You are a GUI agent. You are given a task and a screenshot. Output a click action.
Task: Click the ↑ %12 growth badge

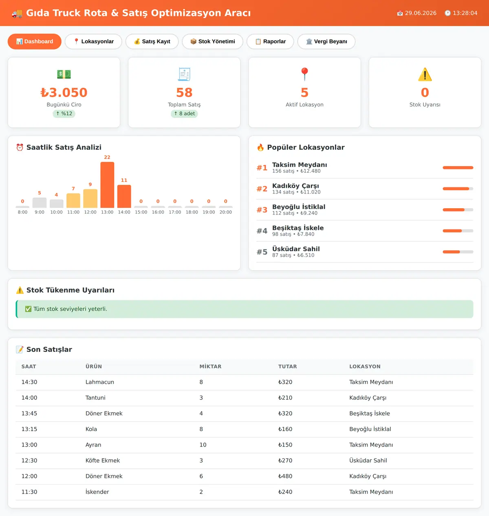64,113
